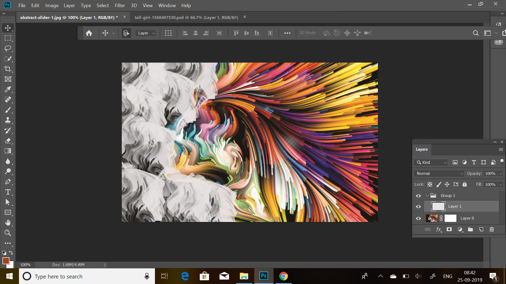The width and height of the screenshot is (506, 284).
Task: Select the Lasso tool
Action: pyautogui.click(x=8, y=48)
